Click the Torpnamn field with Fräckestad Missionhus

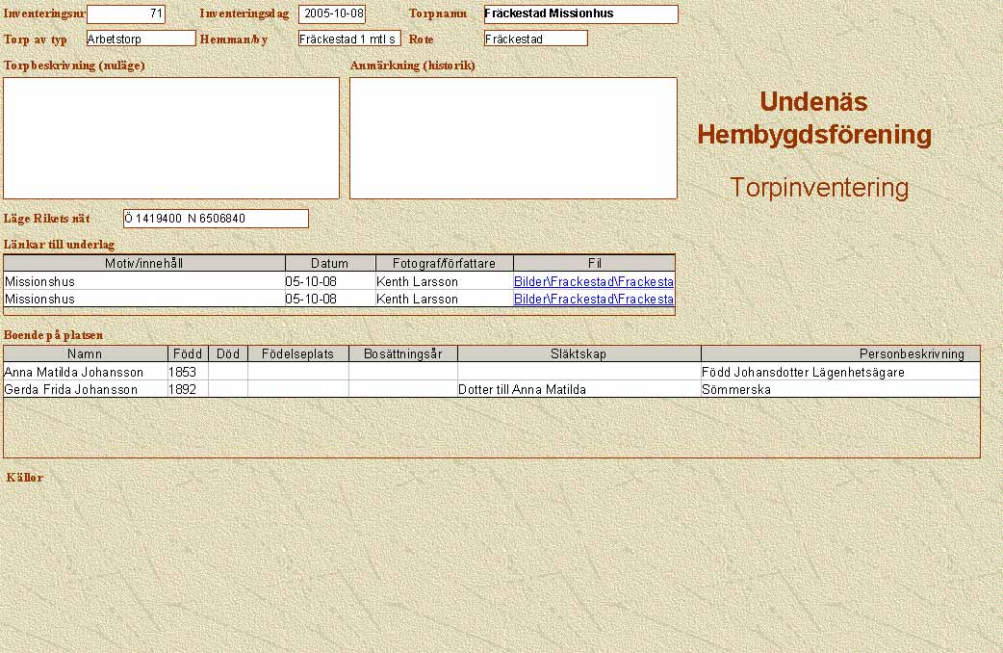[580, 14]
